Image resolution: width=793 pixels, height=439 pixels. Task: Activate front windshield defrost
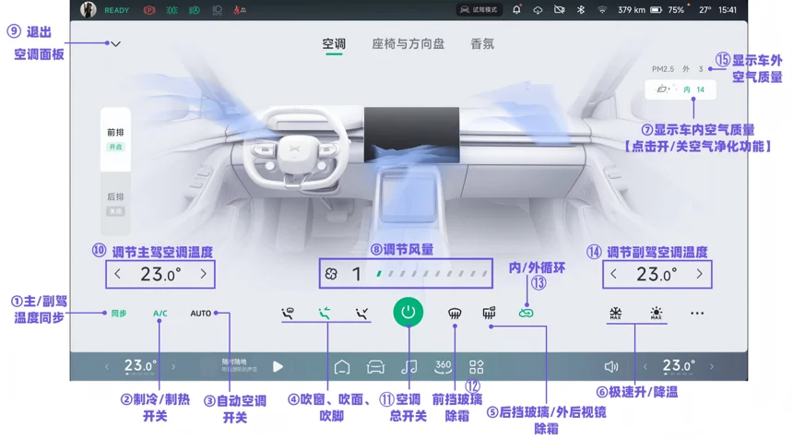[x=455, y=314]
